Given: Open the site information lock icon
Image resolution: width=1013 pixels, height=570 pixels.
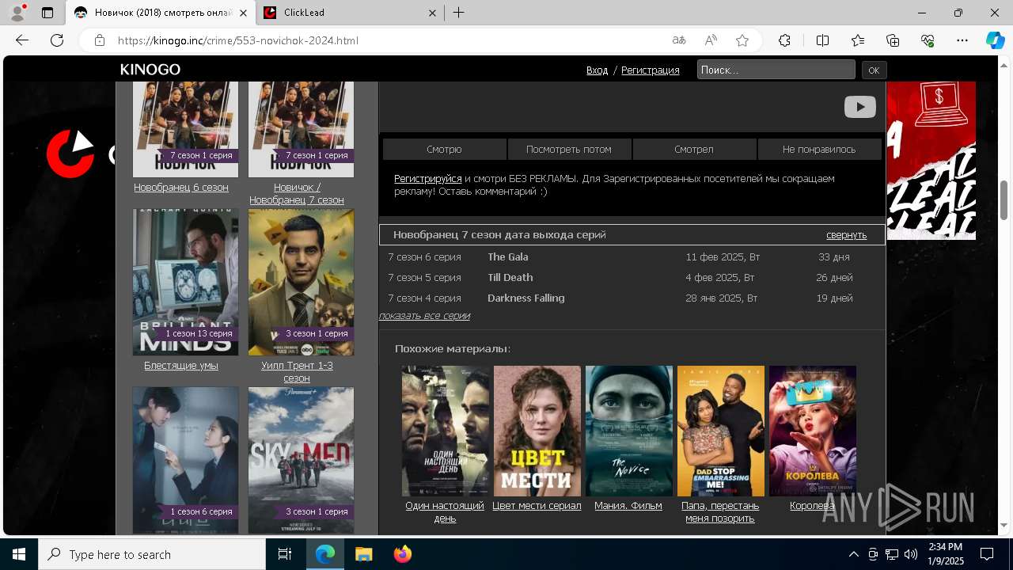Looking at the screenshot, I should click(100, 40).
